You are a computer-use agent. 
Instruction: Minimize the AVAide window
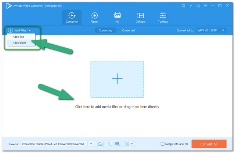pos(213,6)
